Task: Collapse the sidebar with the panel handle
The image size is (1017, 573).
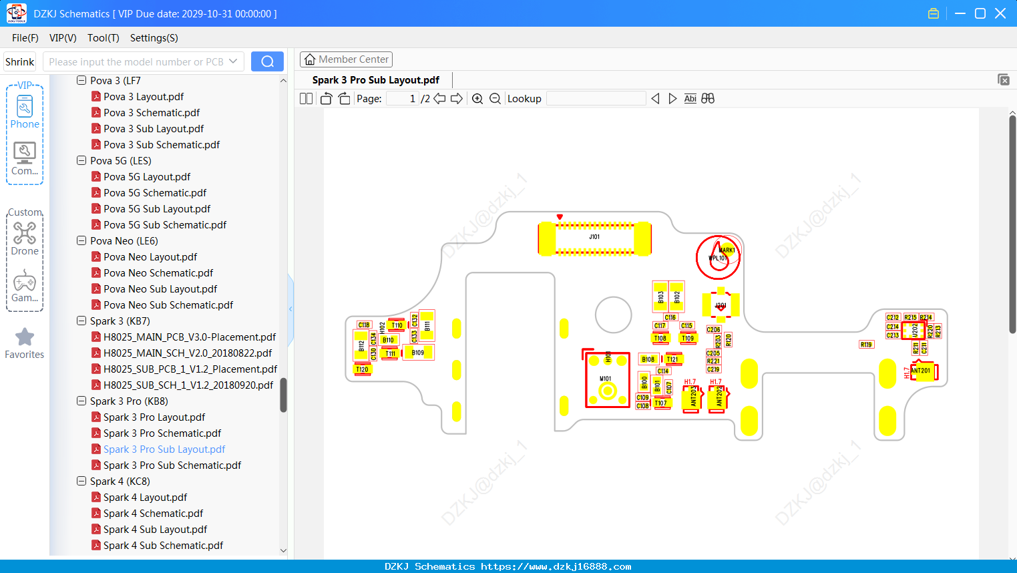Action: (290, 309)
